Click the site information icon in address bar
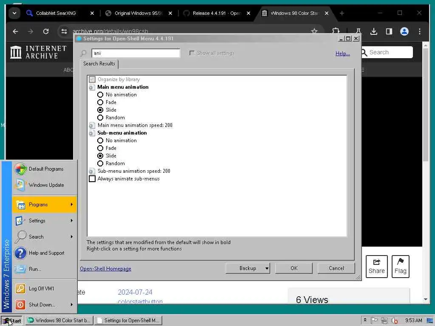This screenshot has height=326, width=435. point(64,31)
